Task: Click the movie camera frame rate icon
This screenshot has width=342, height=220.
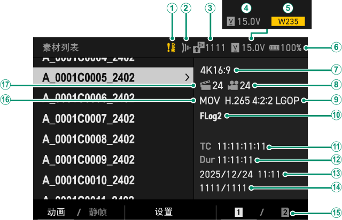Action: tap(233, 85)
